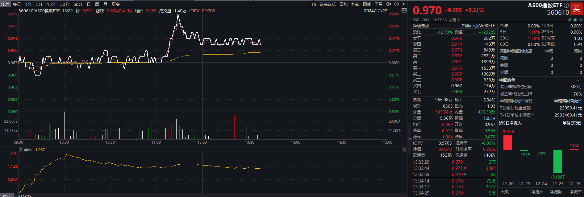Click the WP monitor icon near date
Screen dimensions: 584x197
pos(404,11)
